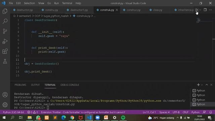Close the terminal panel
This screenshot has width=215, height=121.
211,85
